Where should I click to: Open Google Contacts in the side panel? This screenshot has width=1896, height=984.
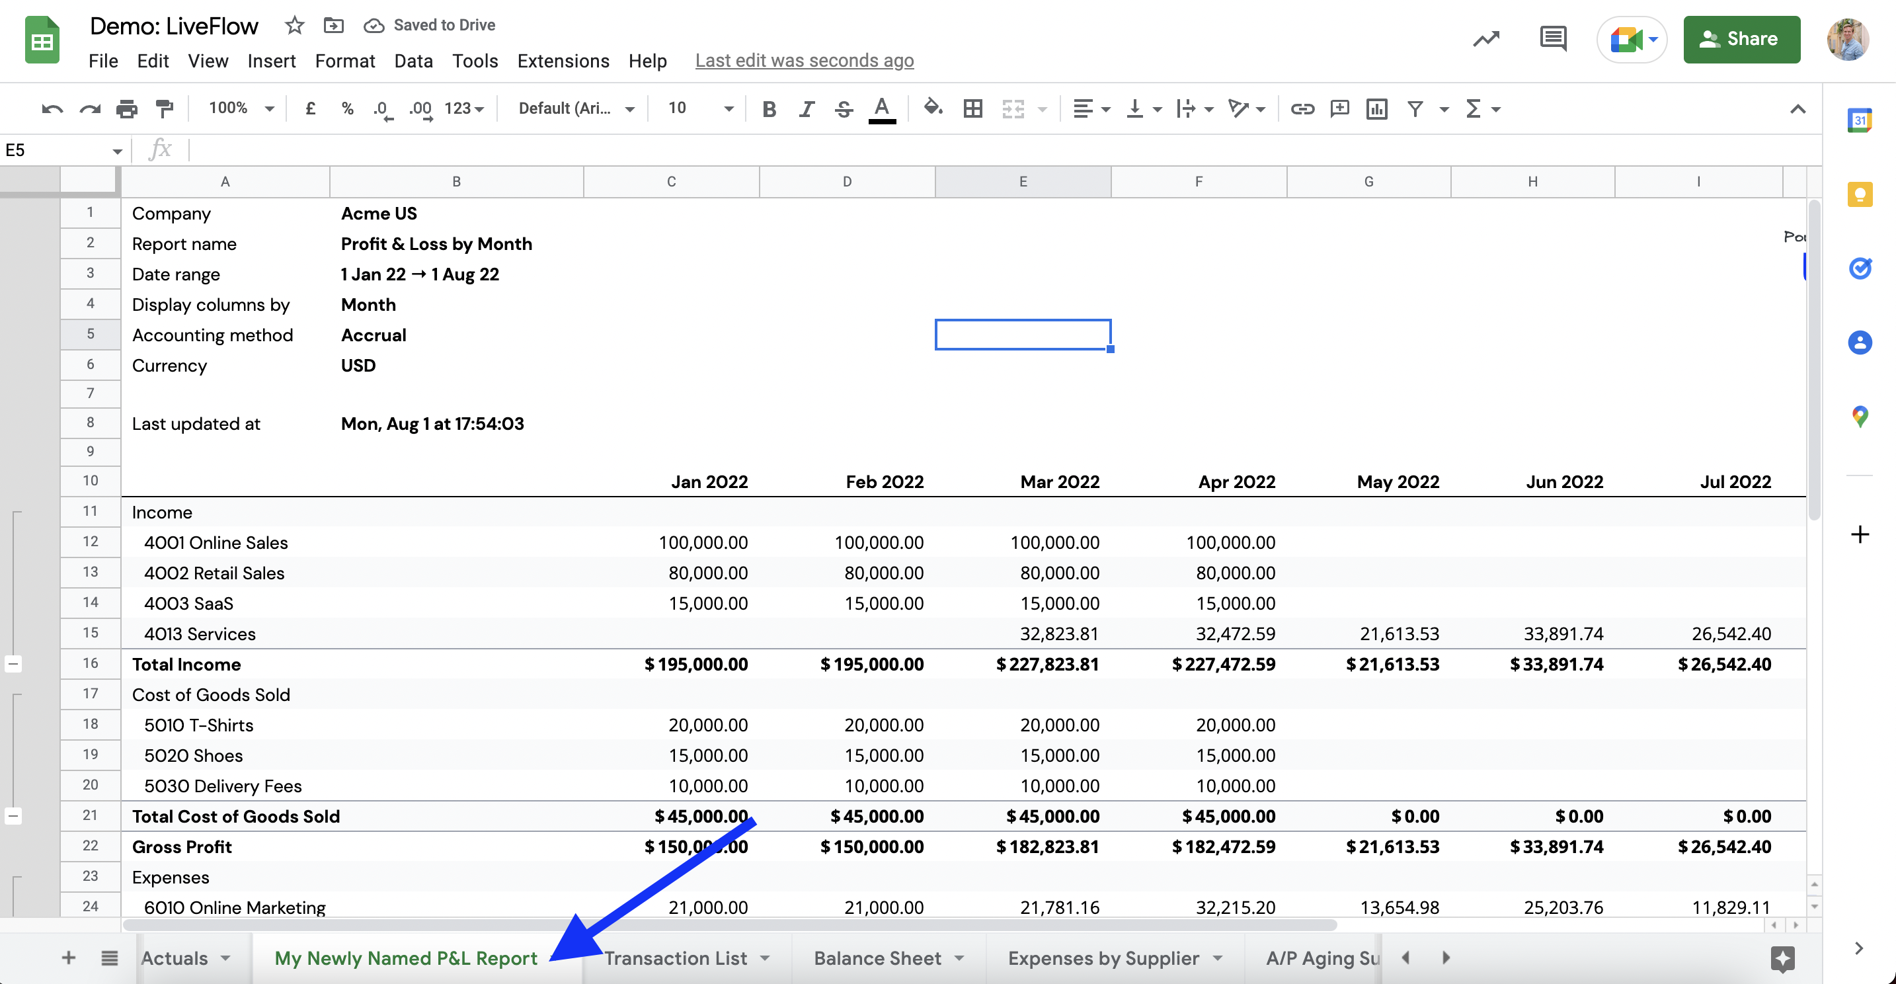[x=1859, y=343]
